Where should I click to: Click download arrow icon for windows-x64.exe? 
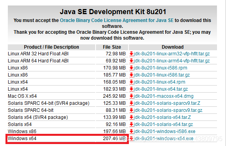coord(131,139)
